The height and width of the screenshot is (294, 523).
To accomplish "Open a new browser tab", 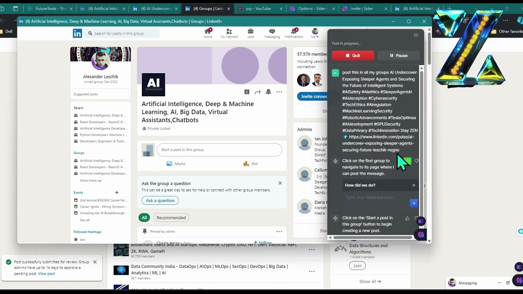I will (449, 9).
